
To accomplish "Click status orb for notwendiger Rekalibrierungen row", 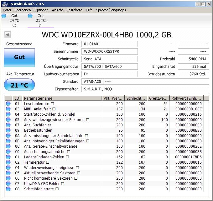I will (x=8, y=141).
